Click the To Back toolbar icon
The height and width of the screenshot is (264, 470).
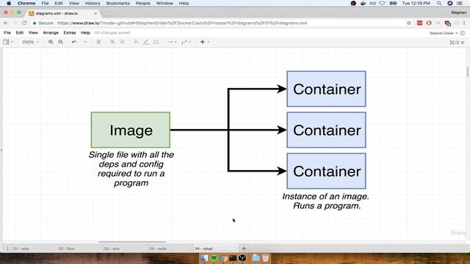(x=123, y=42)
